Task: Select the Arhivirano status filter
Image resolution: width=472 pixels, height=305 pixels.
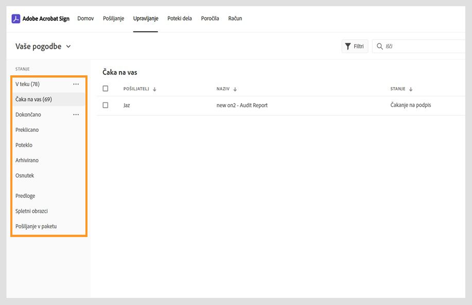Action: click(28, 160)
